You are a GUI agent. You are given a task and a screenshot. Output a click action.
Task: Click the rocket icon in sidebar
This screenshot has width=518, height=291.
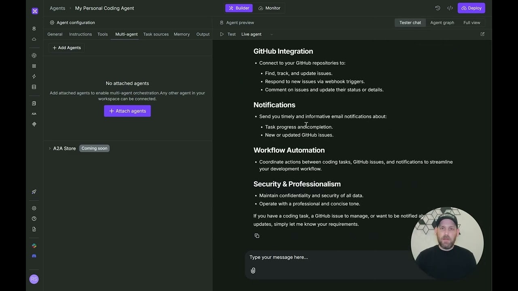coord(34,192)
